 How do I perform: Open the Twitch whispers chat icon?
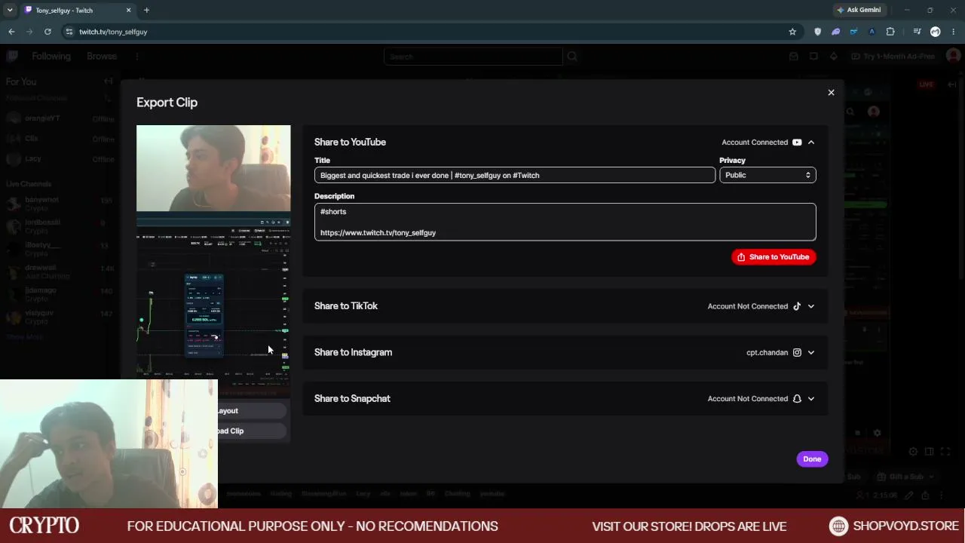(813, 57)
